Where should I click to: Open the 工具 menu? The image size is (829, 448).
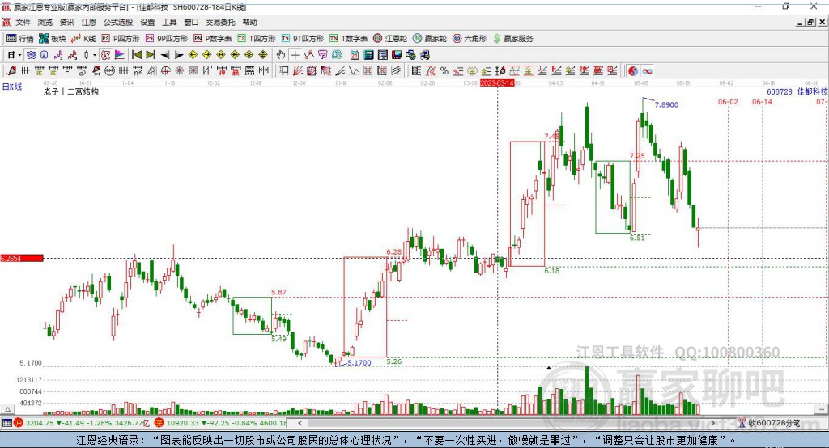(169, 22)
